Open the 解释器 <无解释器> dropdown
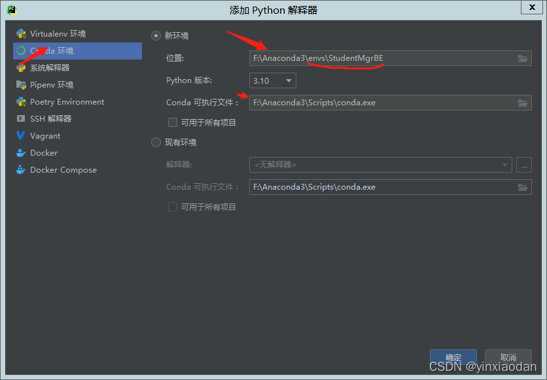The width and height of the screenshot is (547, 380). [380, 165]
